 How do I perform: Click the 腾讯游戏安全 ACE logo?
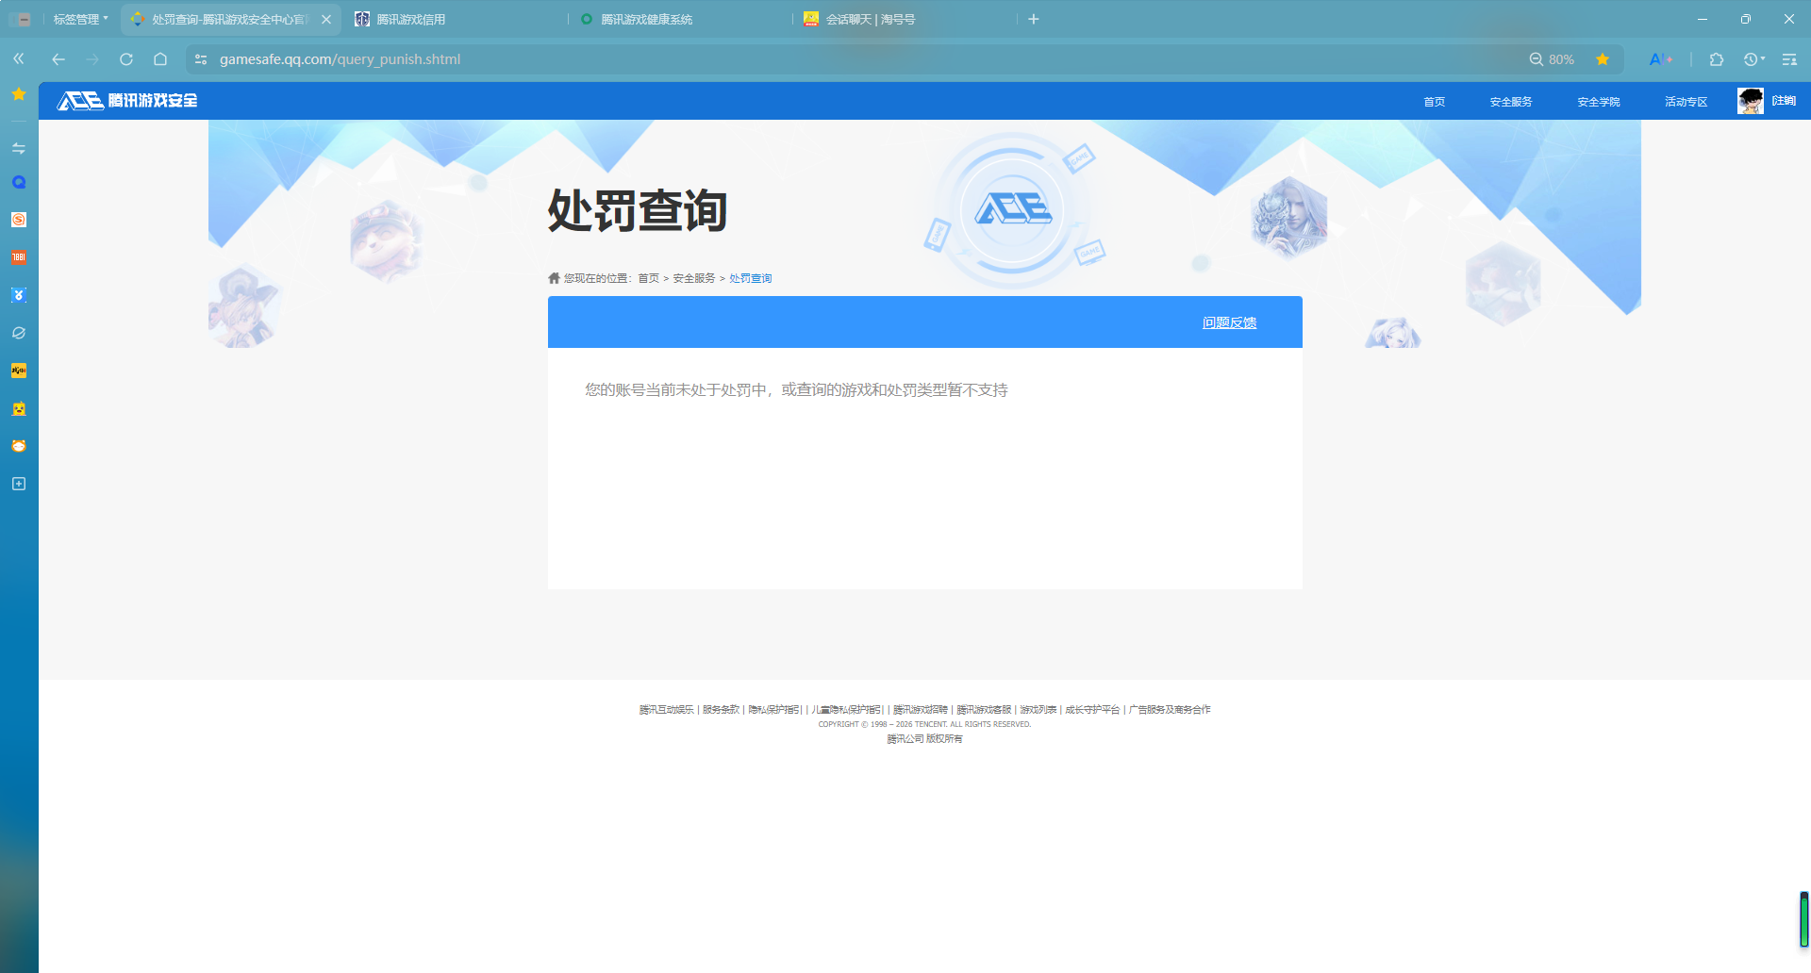[x=127, y=100]
